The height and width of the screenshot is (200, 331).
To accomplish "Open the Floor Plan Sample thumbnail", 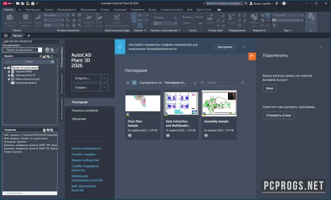I will pos(143,103).
